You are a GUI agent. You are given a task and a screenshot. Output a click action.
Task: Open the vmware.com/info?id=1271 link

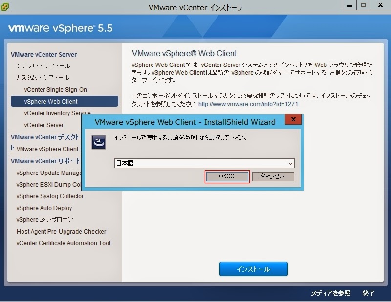[248, 104]
